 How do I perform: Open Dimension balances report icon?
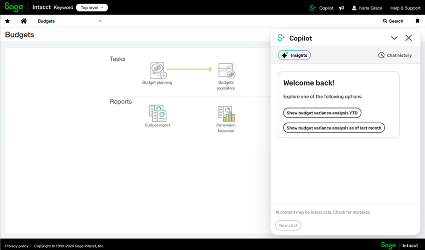coord(226,114)
